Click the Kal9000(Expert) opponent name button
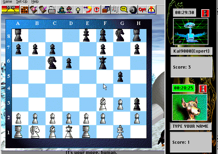This screenshot has width=218, height=154. pyautogui.click(x=191, y=51)
